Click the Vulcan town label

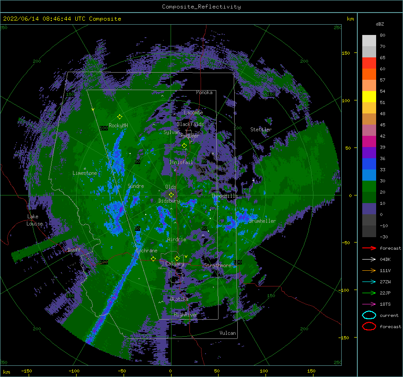(x=228, y=333)
